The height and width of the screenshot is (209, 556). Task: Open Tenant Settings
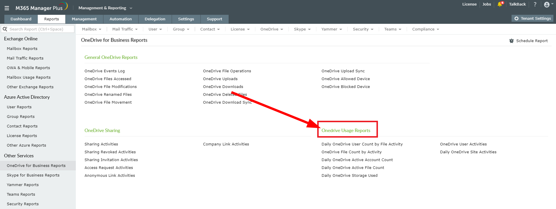[x=532, y=19]
